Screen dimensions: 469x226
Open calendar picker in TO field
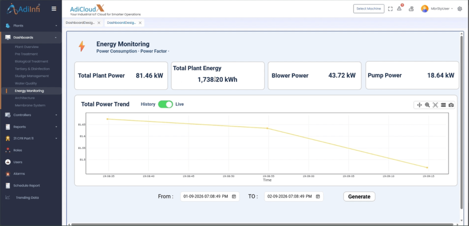318,197
